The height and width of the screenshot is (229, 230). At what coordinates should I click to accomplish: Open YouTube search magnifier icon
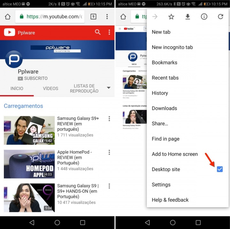pyautogui.click(x=97, y=32)
